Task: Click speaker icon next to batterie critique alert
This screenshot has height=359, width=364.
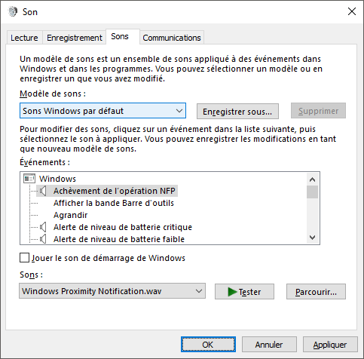Action: 43,227
